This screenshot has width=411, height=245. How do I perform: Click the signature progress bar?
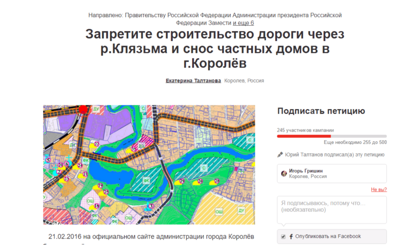pos(332,136)
